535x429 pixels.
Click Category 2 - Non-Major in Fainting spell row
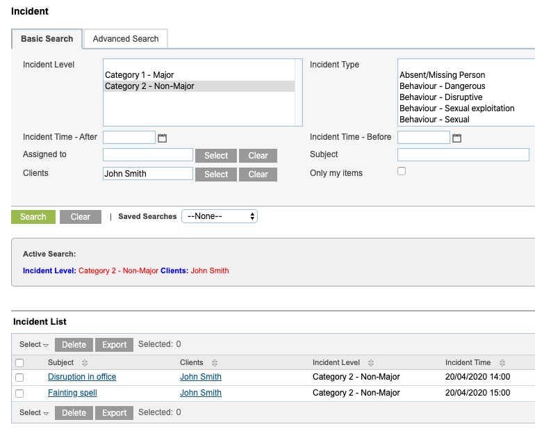356,393
